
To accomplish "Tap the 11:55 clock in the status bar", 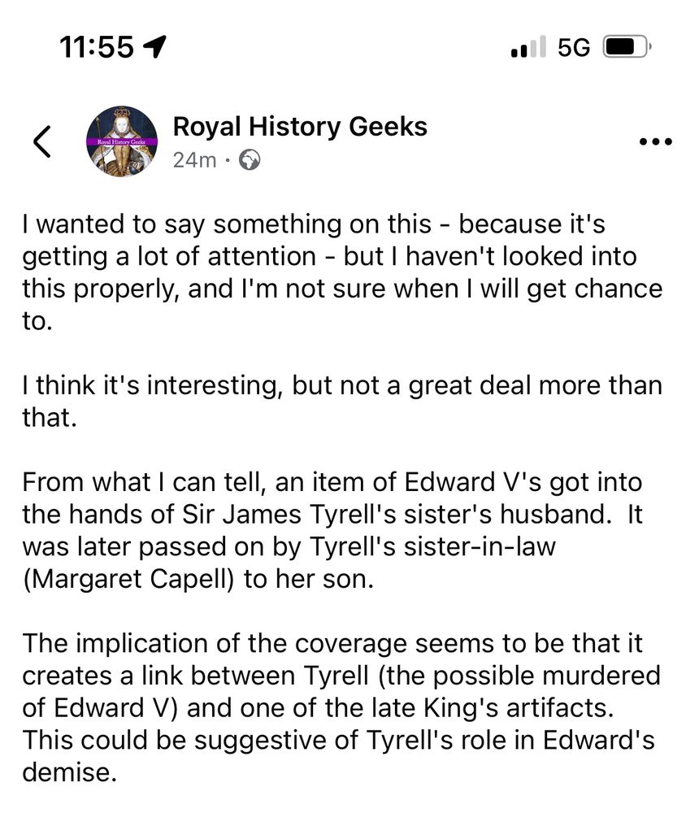I will 97,47.
